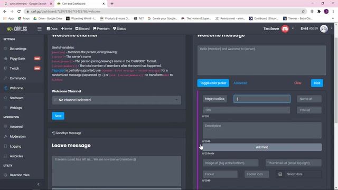
Task: Collapse the sidebar with chevron arrow
Action: tap(39, 184)
